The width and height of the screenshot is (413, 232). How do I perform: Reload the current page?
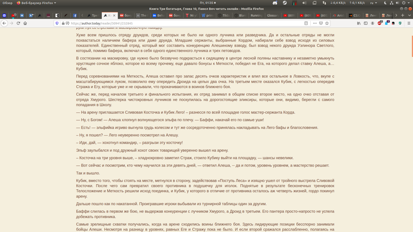pyautogui.click(x=19, y=23)
